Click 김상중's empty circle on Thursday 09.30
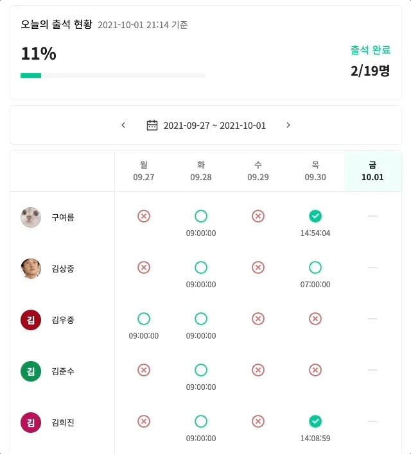The width and height of the screenshot is (411, 454). tap(315, 267)
